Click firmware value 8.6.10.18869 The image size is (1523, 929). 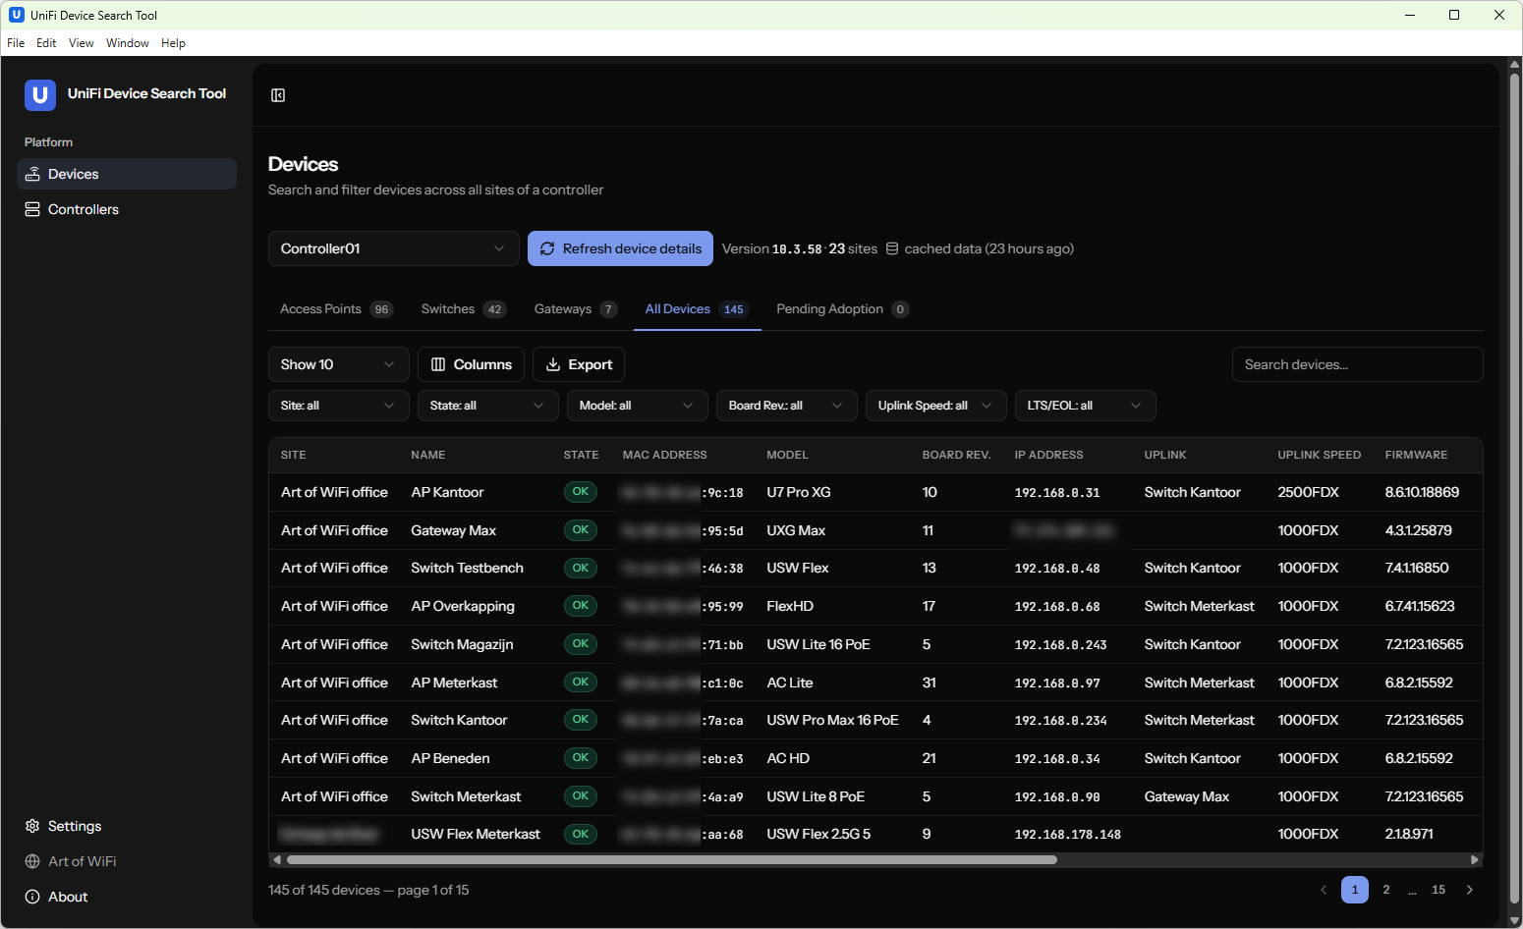tap(1422, 492)
